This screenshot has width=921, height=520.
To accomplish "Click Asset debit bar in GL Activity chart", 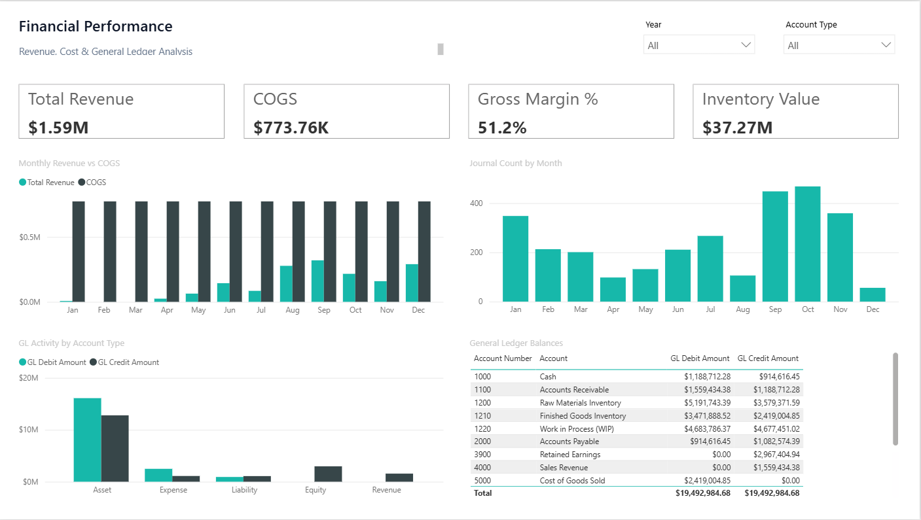I will coord(87,440).
